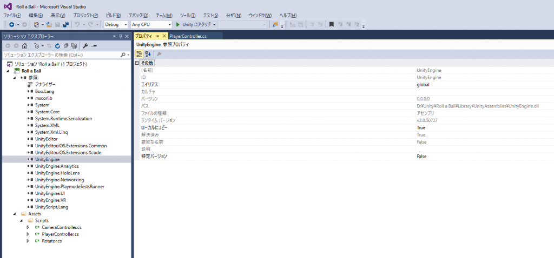554x258 pixels.
Task: Click the Collapse All icon in Solution Explorer
Action: [x=66, y=46]
